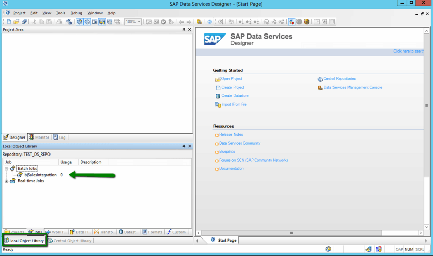Click the Usage column header
This screenshot has width=433, height=256.
point(66,162)
